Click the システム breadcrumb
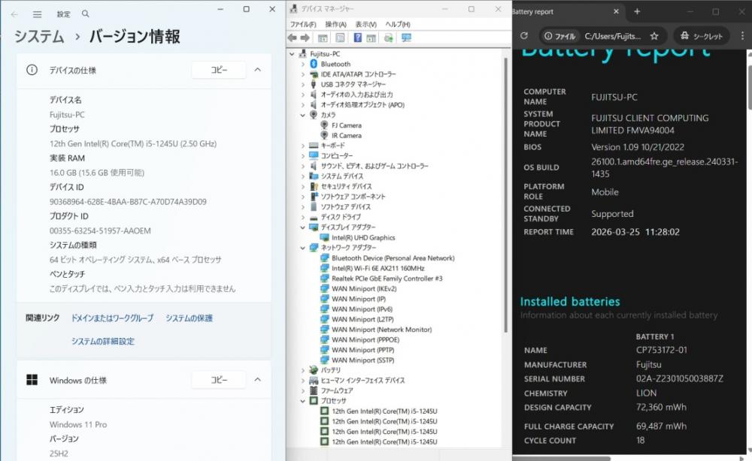The height and width of the screenshot is (461, 752). click(x=39, y=36)
